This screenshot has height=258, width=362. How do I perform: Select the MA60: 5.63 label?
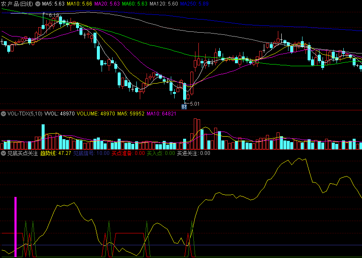tap(135, 4)
